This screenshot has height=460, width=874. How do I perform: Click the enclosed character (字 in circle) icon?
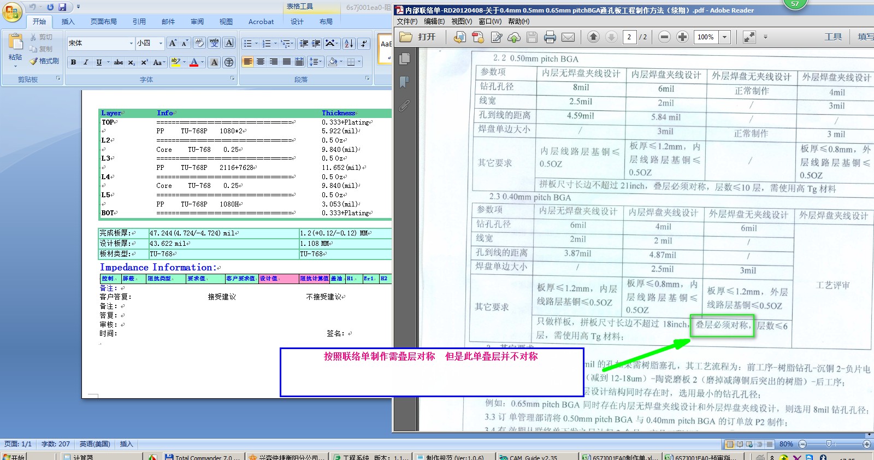point(229,62)
